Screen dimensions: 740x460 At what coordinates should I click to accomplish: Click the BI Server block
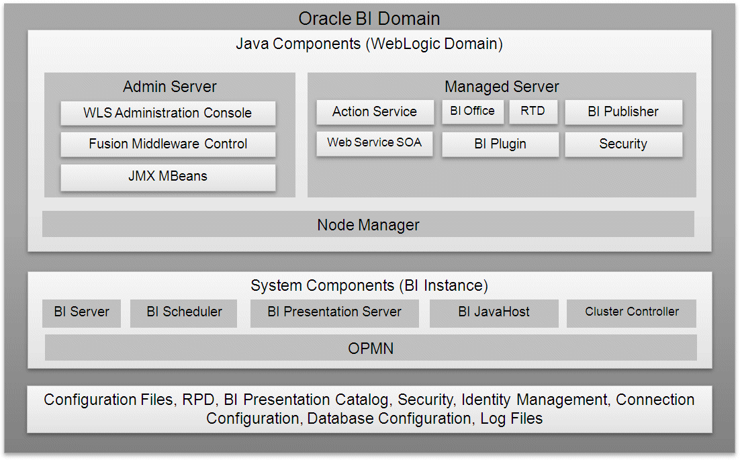[x=81, y=313]
